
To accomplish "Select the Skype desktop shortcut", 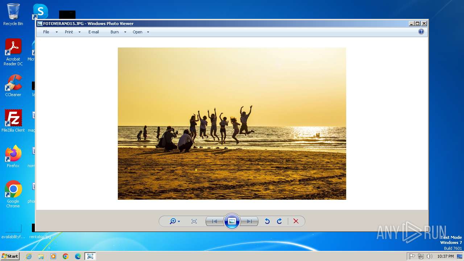I will [40, 11].
